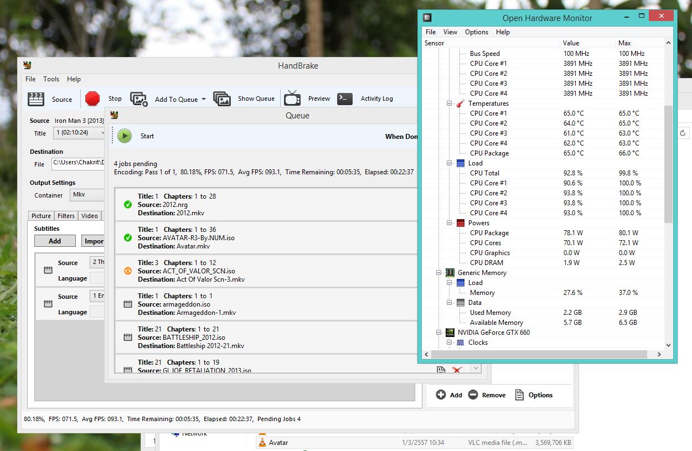The image size is (692, 451).
Task: Collapse the Generic Memory node
Action: click(x=439, y=273)
